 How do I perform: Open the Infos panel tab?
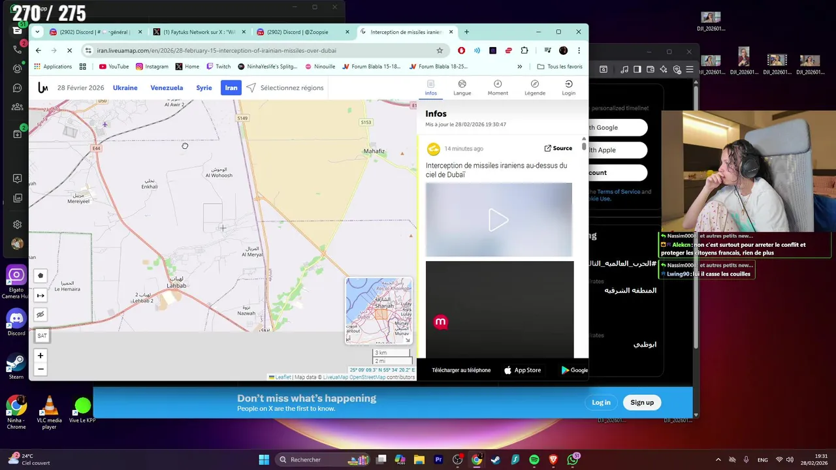coord(431,87)
